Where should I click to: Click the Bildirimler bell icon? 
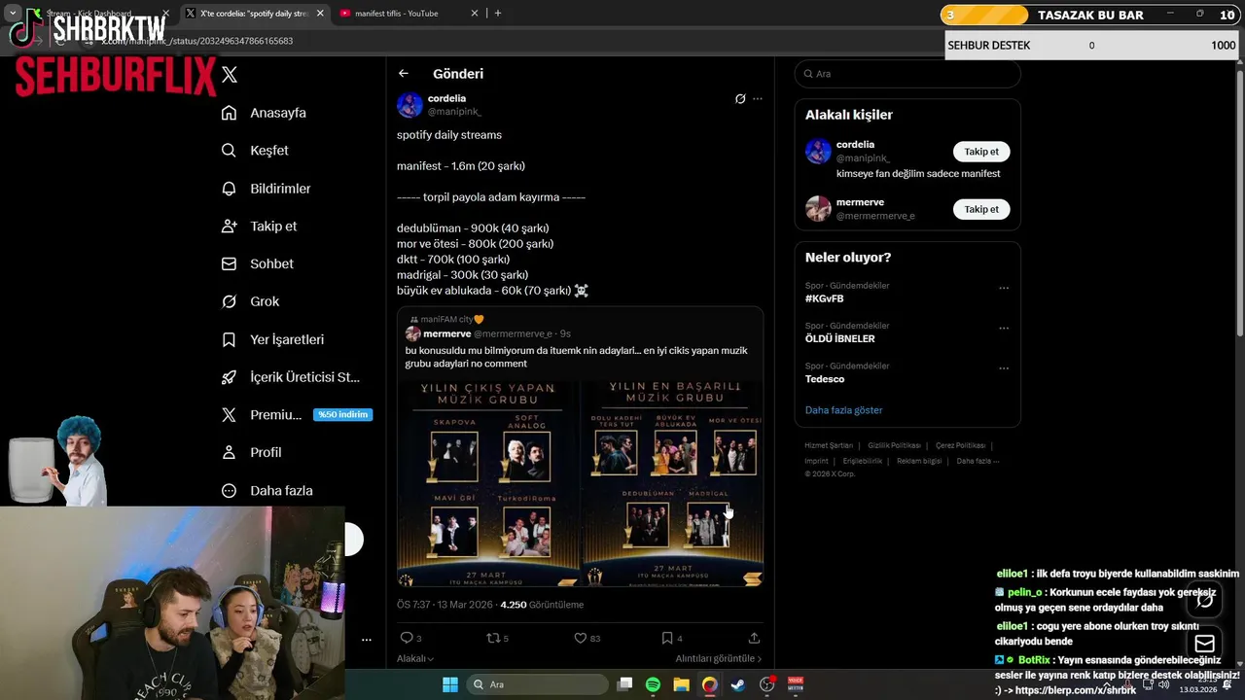230,189
